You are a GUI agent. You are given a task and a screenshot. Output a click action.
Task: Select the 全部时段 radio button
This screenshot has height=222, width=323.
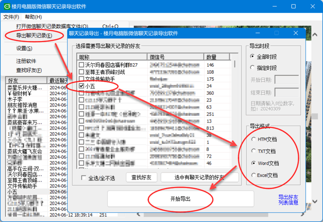click(252, 56)
